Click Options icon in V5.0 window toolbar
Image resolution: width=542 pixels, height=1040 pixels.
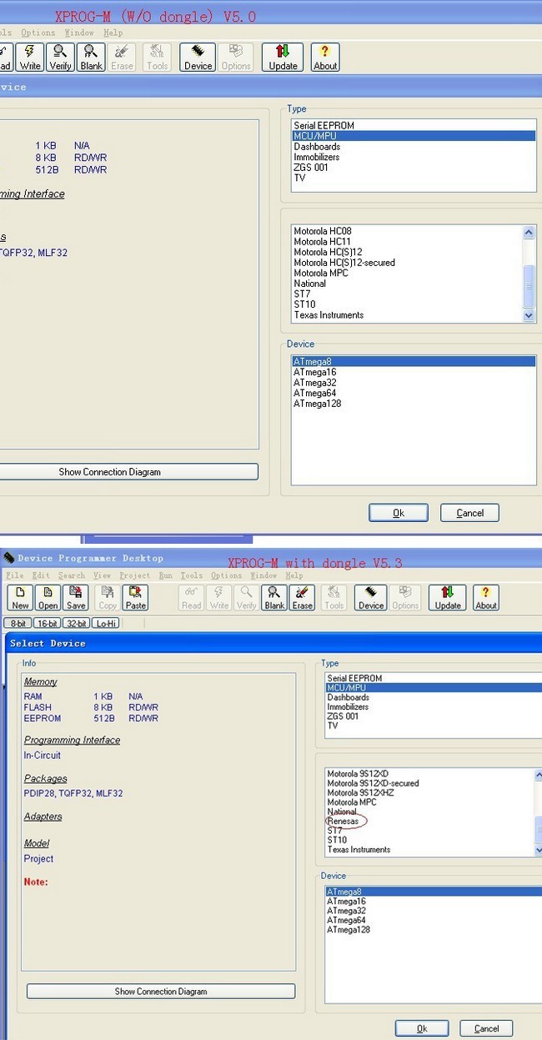236,58
